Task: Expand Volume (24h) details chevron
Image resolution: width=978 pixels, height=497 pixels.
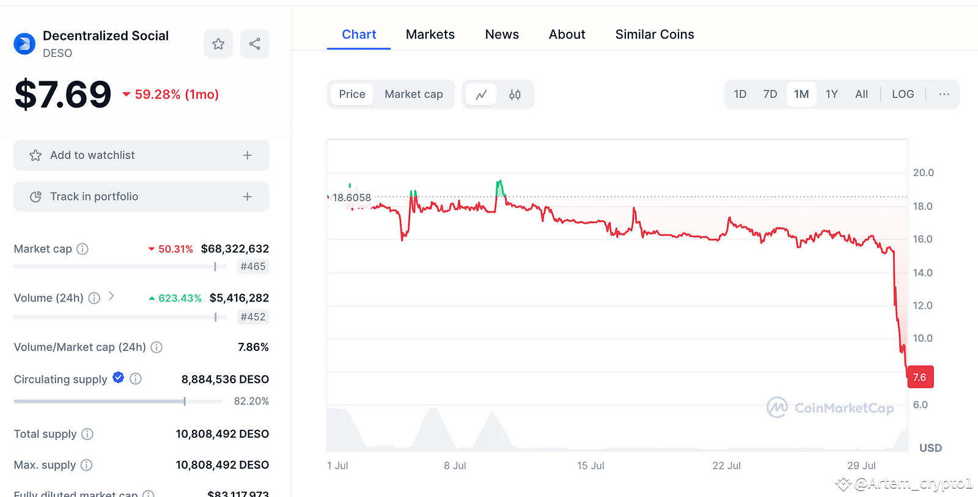Action: (111, 296)
